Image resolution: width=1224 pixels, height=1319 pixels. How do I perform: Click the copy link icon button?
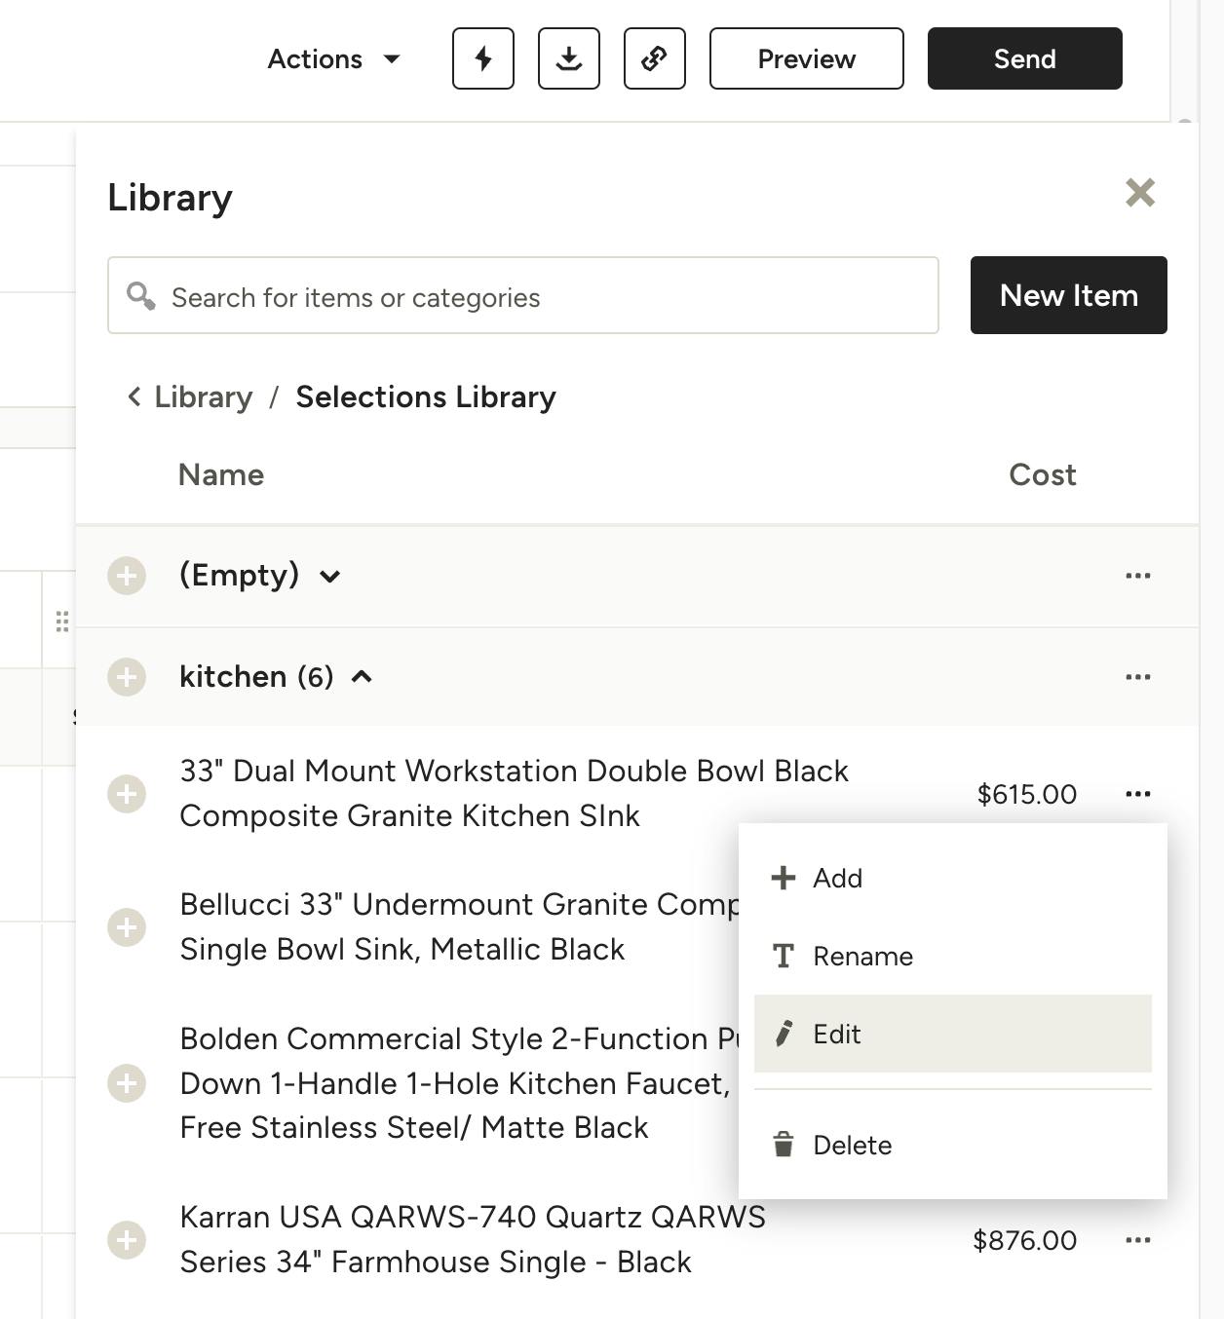click(654, 58)
